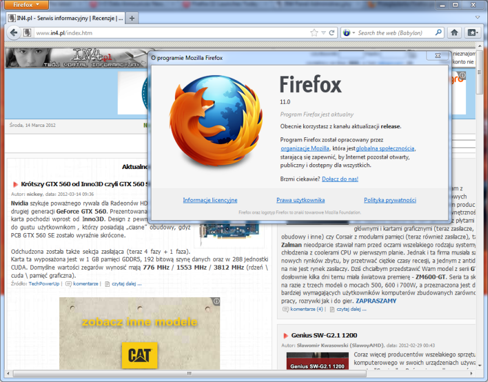Go to the home page
The width and height of the screenshot is (488, 382).
(x=454, y=32)
